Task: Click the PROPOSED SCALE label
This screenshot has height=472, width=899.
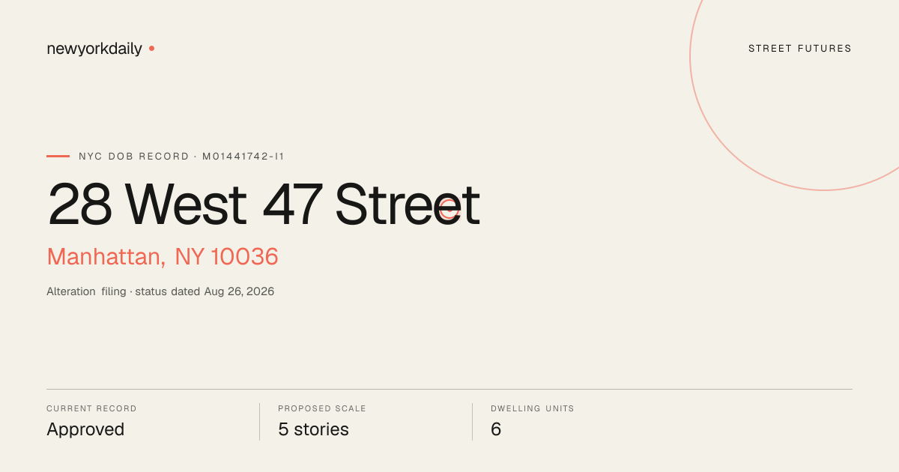Action: 322,409
